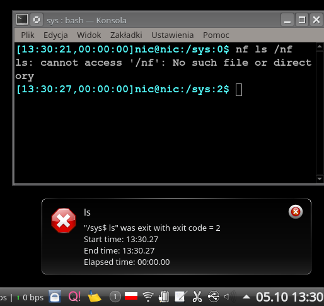Click the 0 bps network monitor in panel
Screen dimensions: 324x306
tap(31, 297)
